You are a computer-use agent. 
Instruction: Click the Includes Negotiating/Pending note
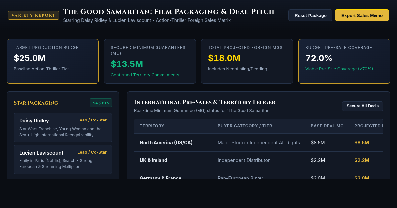(x=238, y=69)
